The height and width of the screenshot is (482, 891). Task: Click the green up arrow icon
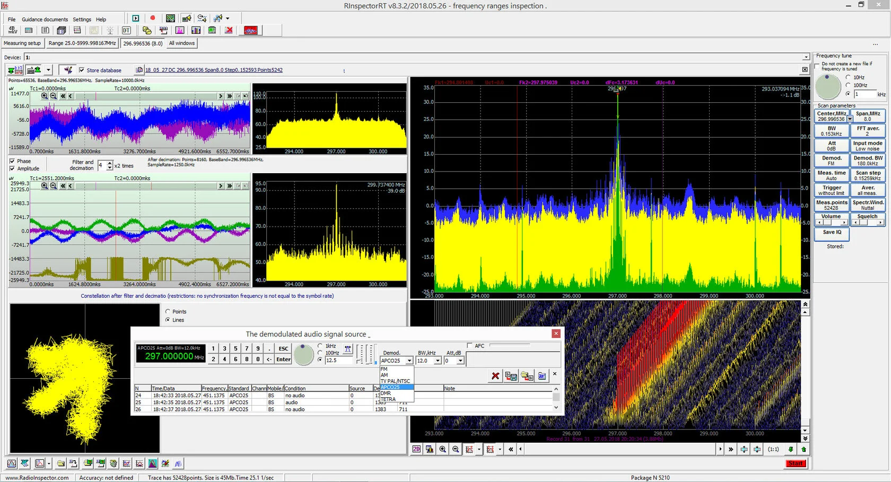pos(803,449)
